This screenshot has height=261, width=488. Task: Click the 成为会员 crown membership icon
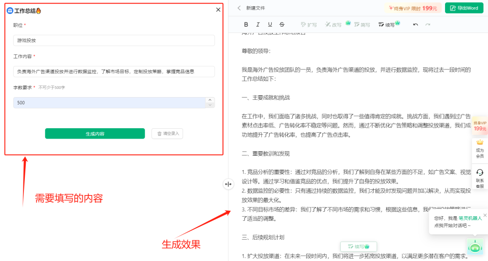click(x=479, y=147)
